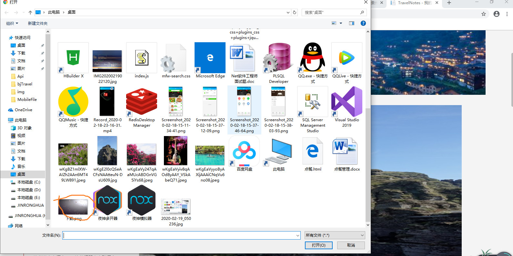The image size is (513, 256).
Task: Open recent locations dropdown arrow
Action: [24, 12]
